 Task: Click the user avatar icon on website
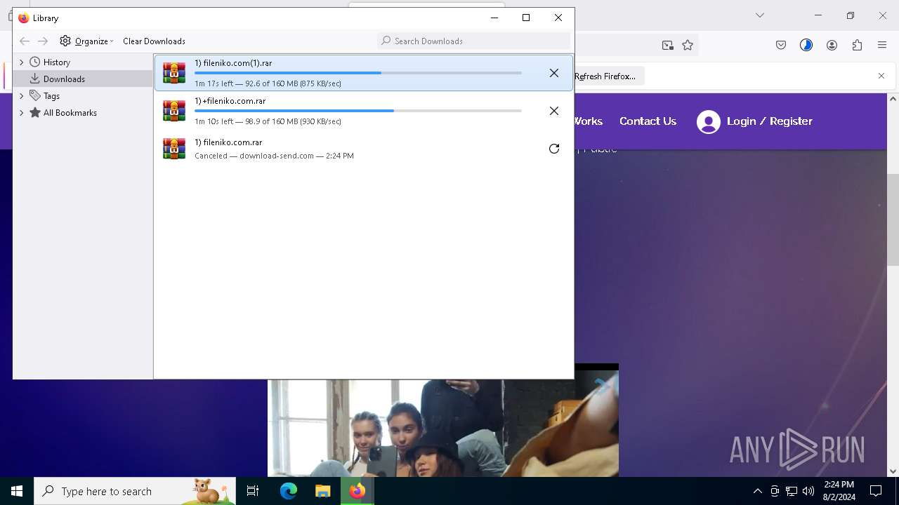[x=709, y=122]
